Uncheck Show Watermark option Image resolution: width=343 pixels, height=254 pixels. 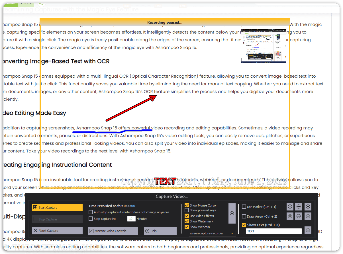click(x=187, y=221)
